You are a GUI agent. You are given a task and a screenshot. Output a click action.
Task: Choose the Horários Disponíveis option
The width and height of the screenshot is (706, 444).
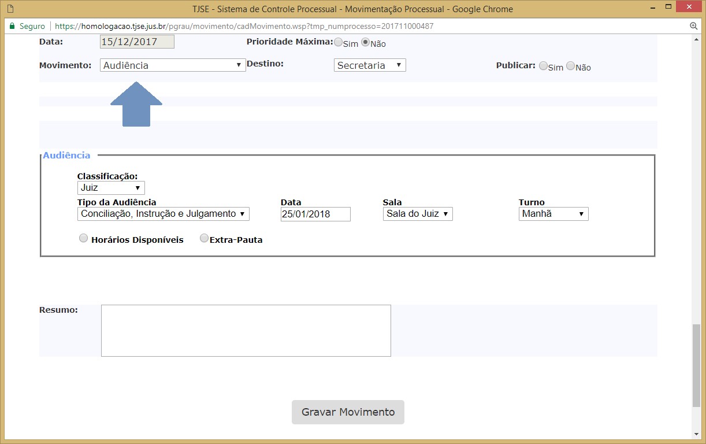coord(84,238)
